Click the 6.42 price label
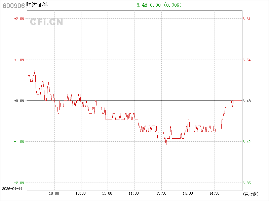The image size is (269, 201). [246, 142]
